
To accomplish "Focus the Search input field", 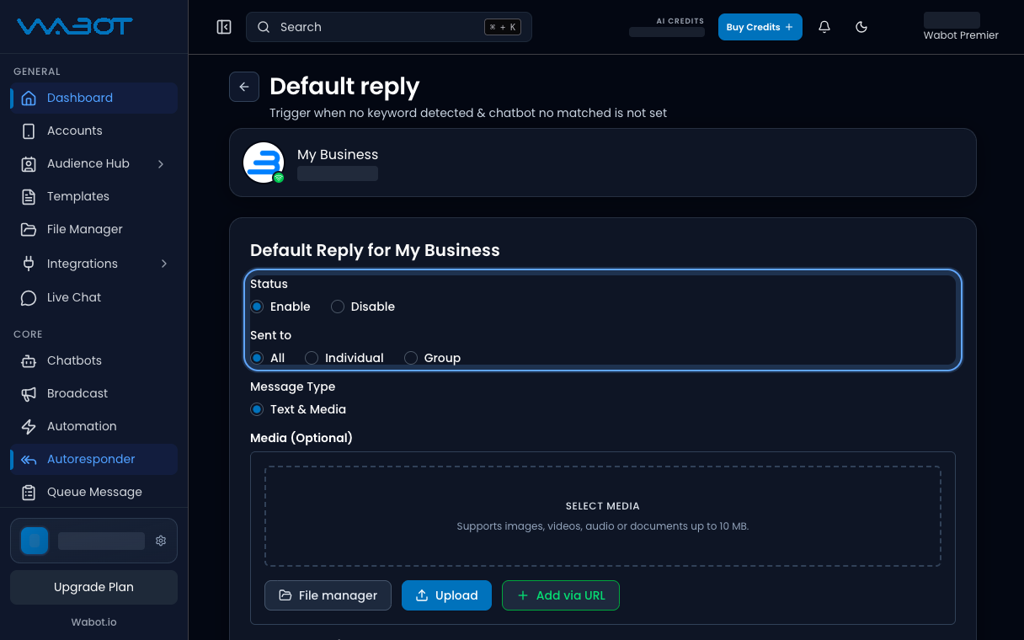I will (x=389, y=27).
